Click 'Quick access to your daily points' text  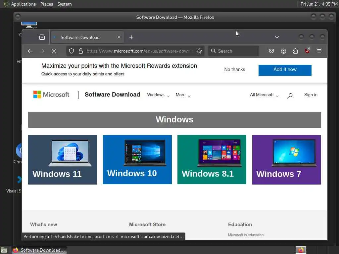tap(83, 74)
